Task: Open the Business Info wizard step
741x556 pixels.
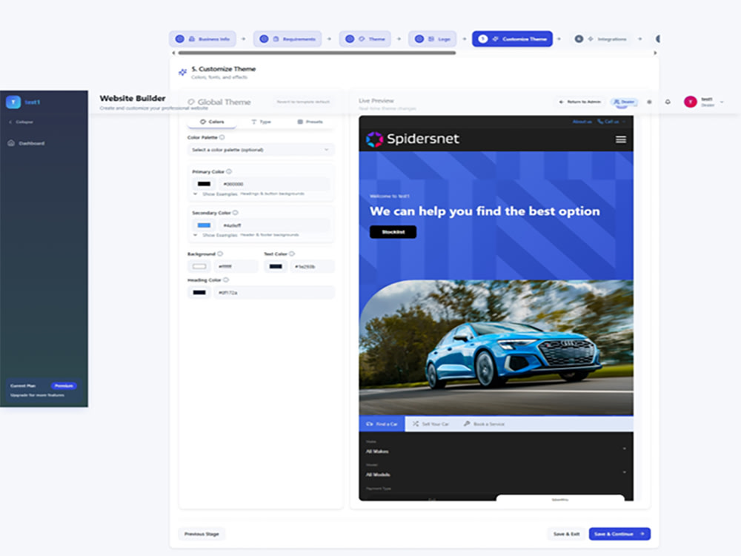Action: pos(202,39)
